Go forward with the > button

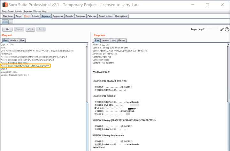pyautogui.click(x=39, y=29)
